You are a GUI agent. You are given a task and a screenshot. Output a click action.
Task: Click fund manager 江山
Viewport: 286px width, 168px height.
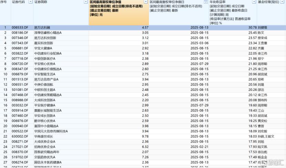(261, 111)
